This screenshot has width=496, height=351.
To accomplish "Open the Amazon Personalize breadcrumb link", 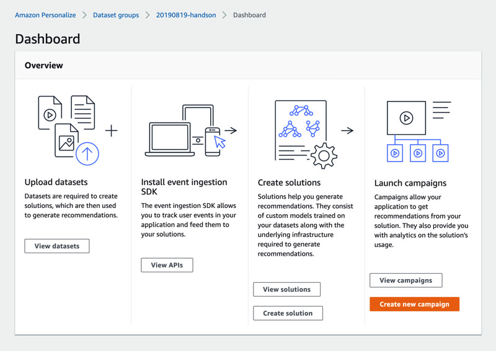I will tap(45, 15).
